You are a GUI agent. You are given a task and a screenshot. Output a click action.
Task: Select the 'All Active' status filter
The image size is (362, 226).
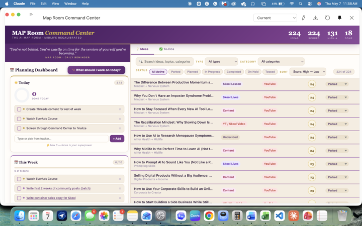[158, 72]
